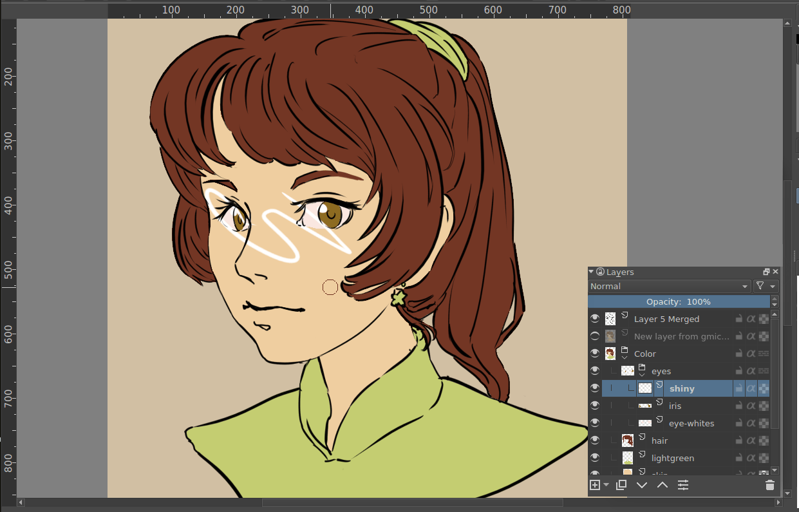Float the Layers docker panel
The image size is (799, 512).
[x=766, y=272]
